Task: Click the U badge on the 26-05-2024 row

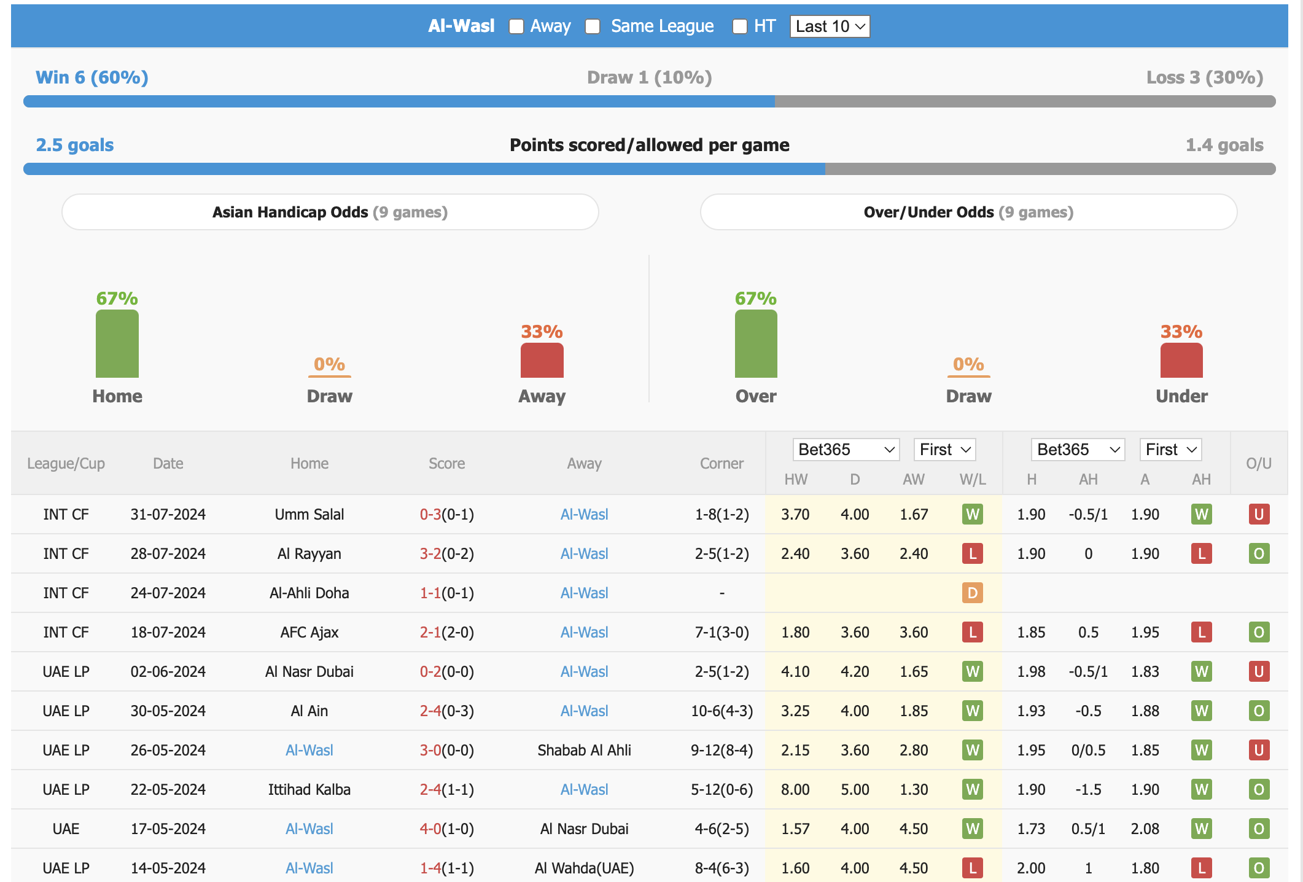Action: point(1259,750)
